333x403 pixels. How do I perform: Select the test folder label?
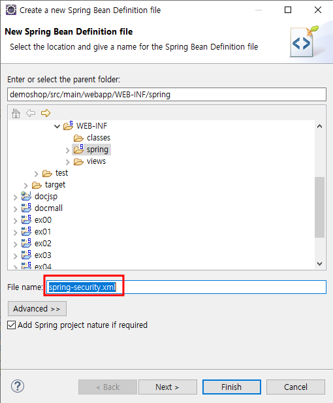(x=61, y=173)
